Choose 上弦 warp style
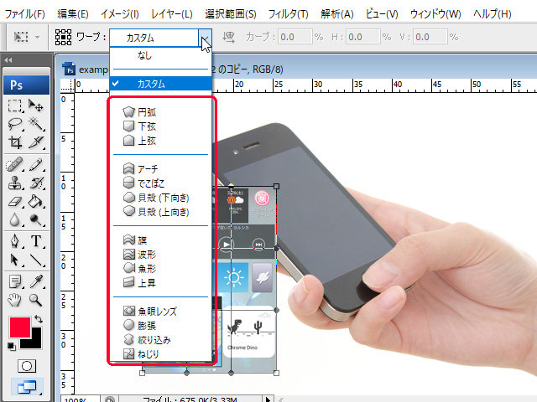The height and width of the screenshot is (402, 537). [160, 141]
